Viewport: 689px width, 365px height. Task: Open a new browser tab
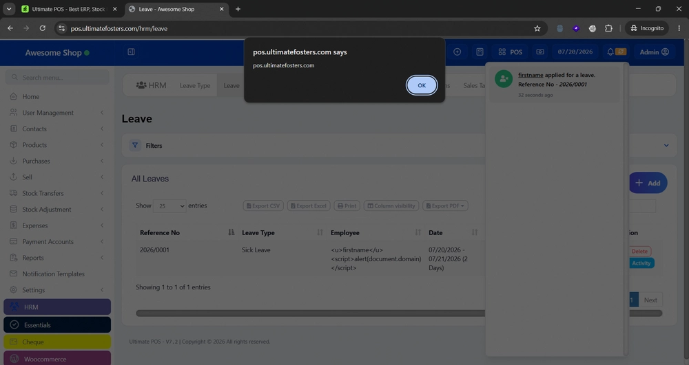click(238, 9)
